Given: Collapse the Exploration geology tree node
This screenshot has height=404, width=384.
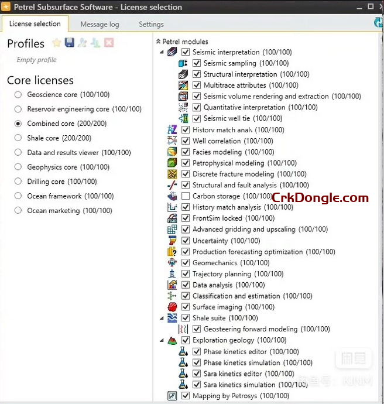Looking at the screenshot, I should click(162, 340).
